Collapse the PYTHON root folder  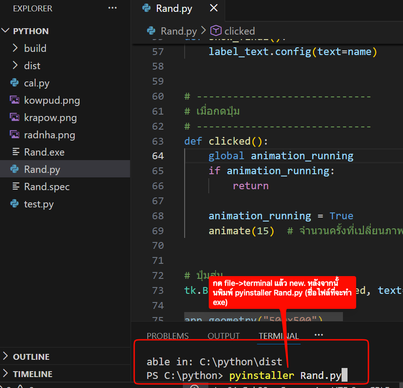click(5, 31)
